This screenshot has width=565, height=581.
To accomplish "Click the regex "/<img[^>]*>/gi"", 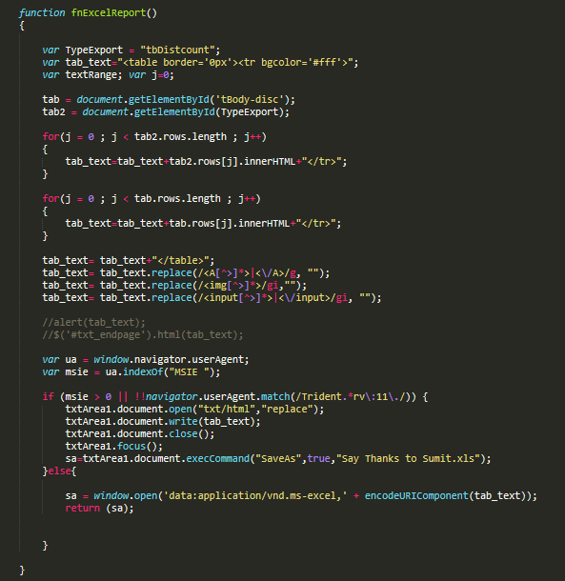I will coord(238,286).
